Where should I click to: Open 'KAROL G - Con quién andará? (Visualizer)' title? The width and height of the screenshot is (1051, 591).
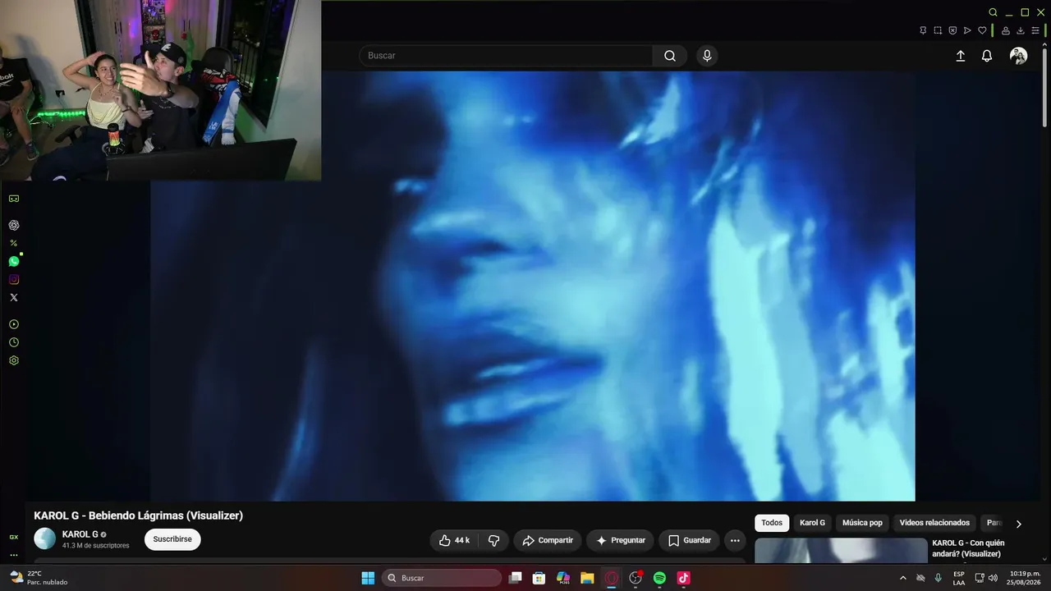coord(968,548)
